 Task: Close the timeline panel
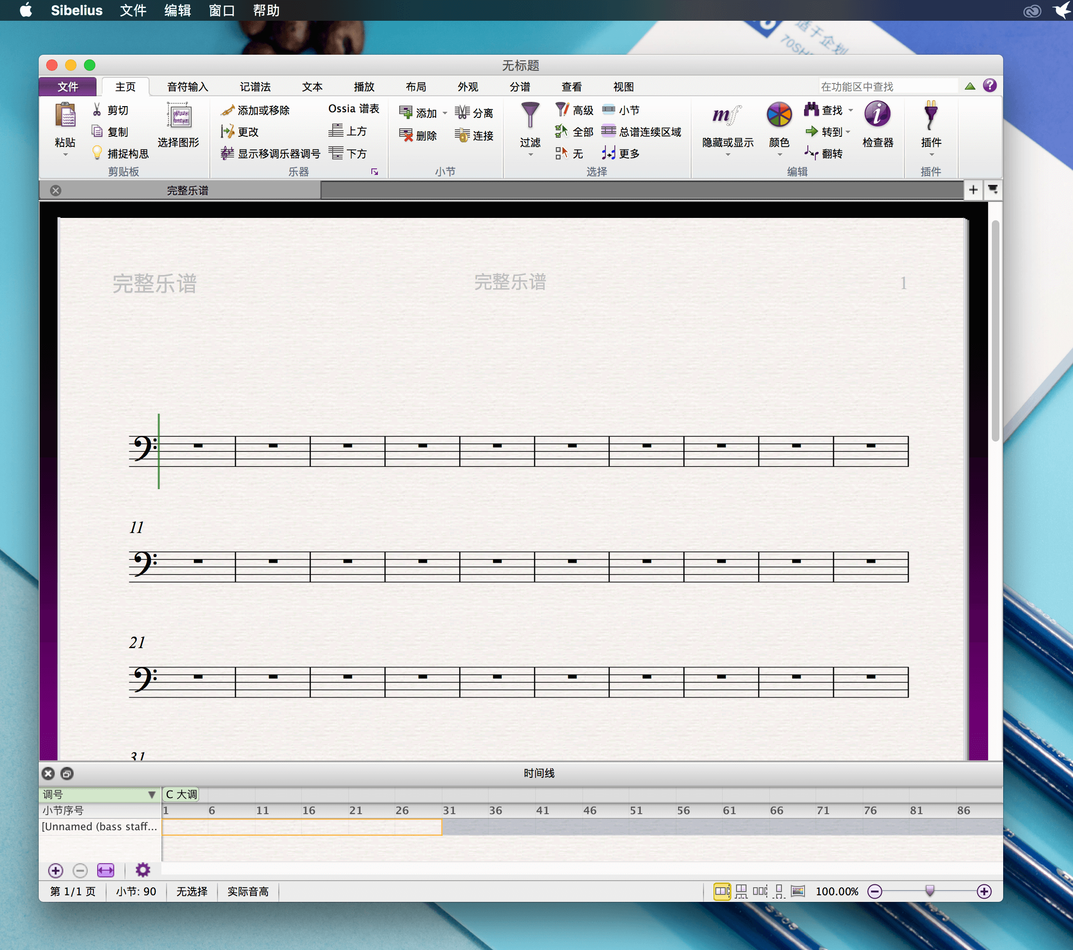point(48,773)
